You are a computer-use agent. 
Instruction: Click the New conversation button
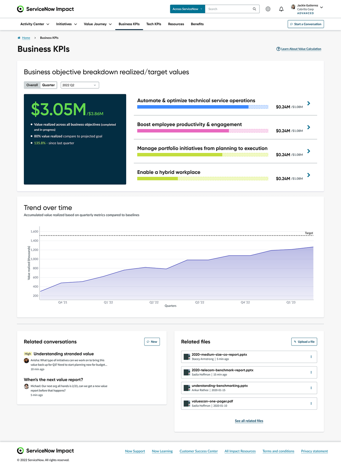pos(152,342)
